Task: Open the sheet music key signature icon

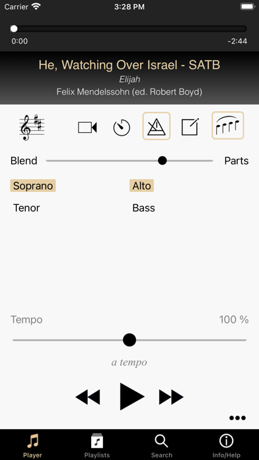Action: [32, 128]
